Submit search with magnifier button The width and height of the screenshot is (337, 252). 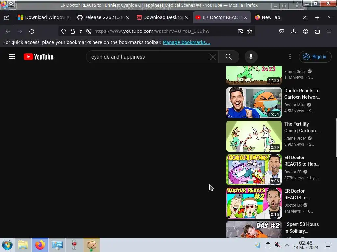pyautogui.click(x=229, y=57)
